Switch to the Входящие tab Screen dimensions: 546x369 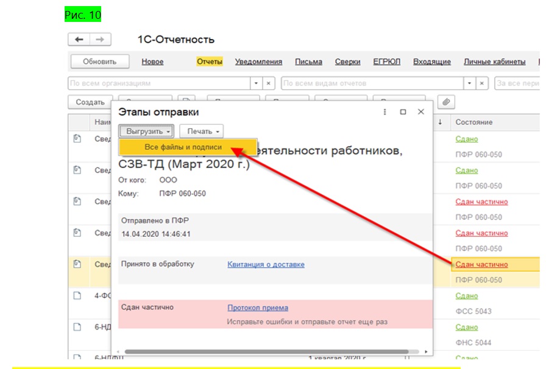(x=431, y=61)
